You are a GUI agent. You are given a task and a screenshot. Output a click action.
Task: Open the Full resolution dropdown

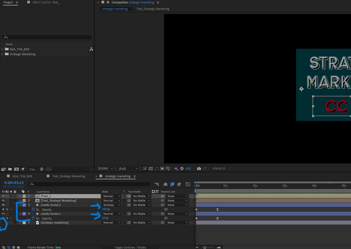(x=128, y=169)
